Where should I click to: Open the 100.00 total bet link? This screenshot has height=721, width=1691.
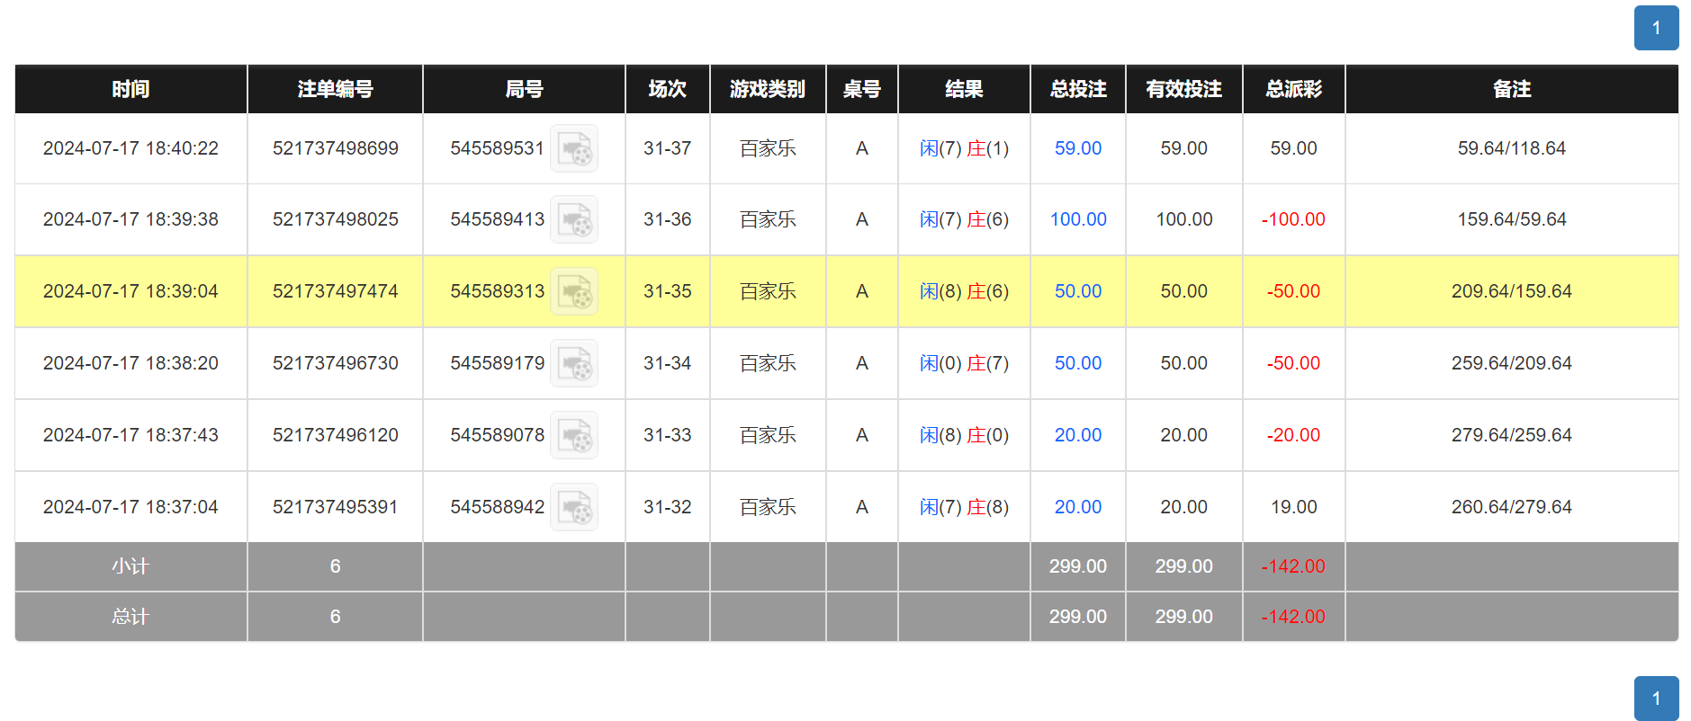1077,219
